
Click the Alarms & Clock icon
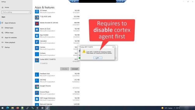point(37,30)
